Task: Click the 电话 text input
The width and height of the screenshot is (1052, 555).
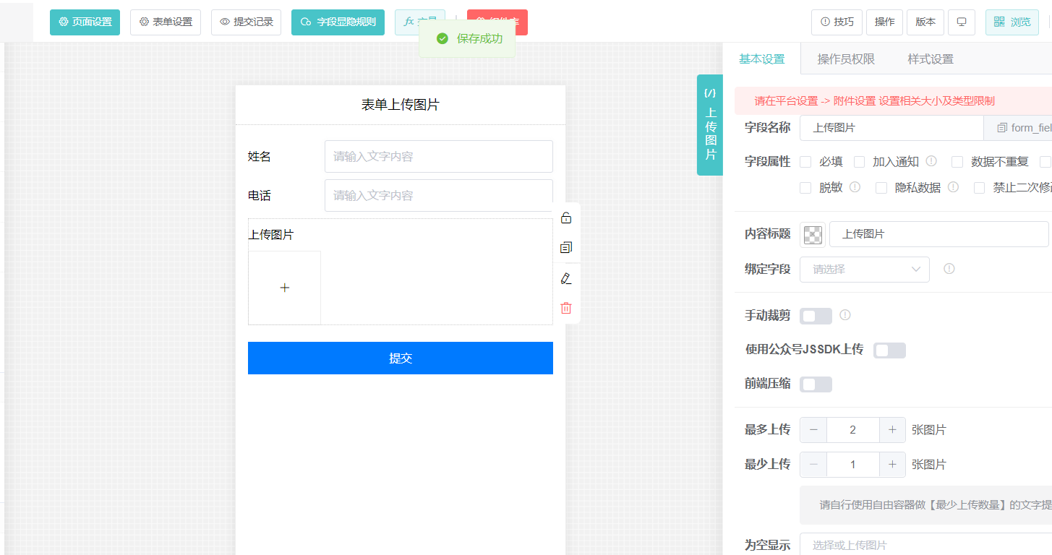Action: [x=439, y=195]
